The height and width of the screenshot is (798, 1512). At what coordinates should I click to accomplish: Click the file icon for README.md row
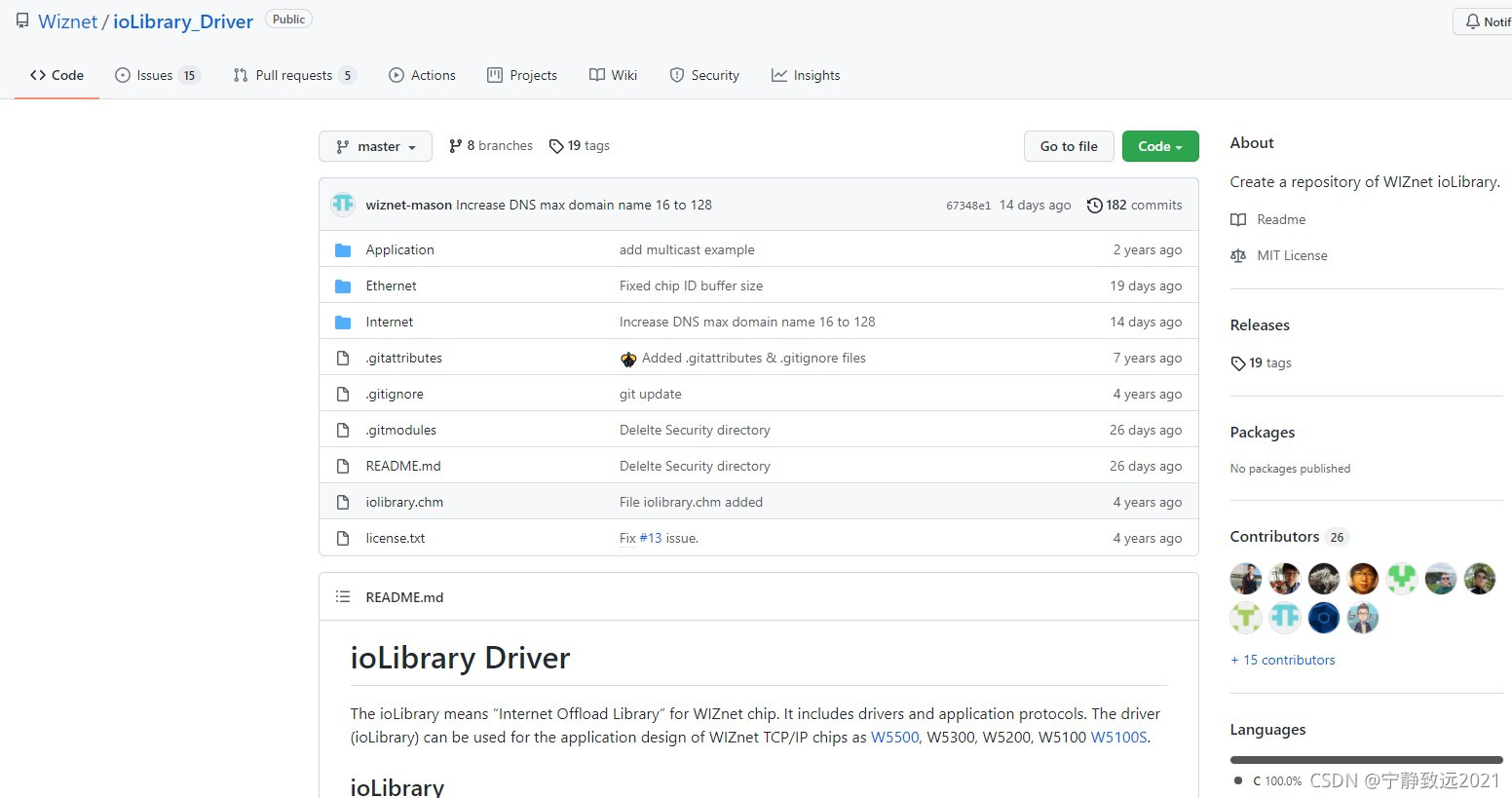click(x=343, y=467)
